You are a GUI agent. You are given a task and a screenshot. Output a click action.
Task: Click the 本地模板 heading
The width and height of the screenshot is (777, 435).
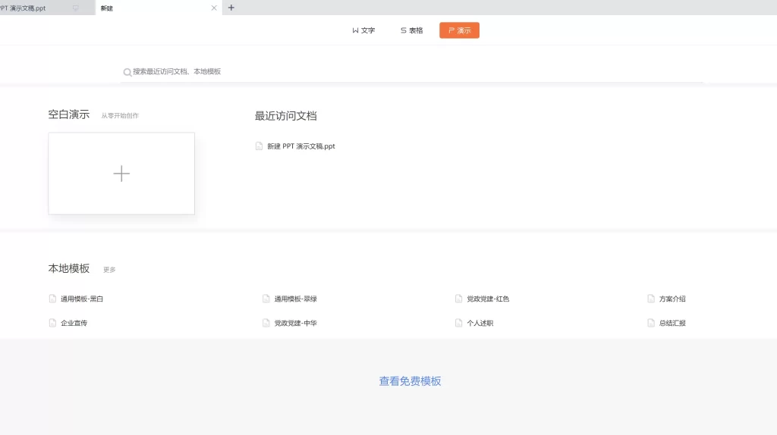coord(69,268)
